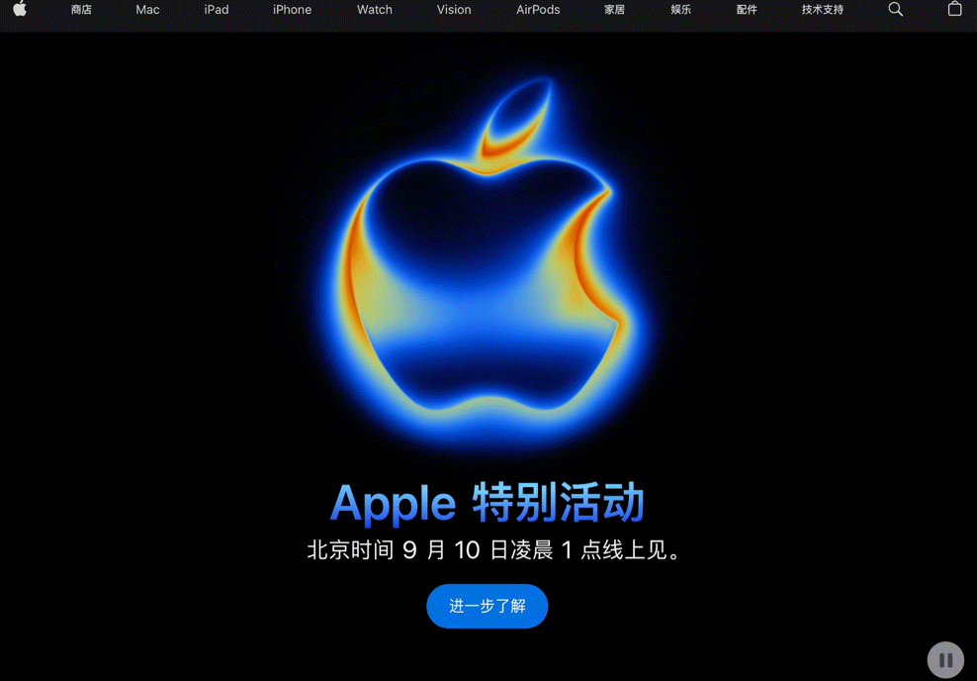Open the Mac menu item
The image size is (977, 681).
tap(147, 10)
